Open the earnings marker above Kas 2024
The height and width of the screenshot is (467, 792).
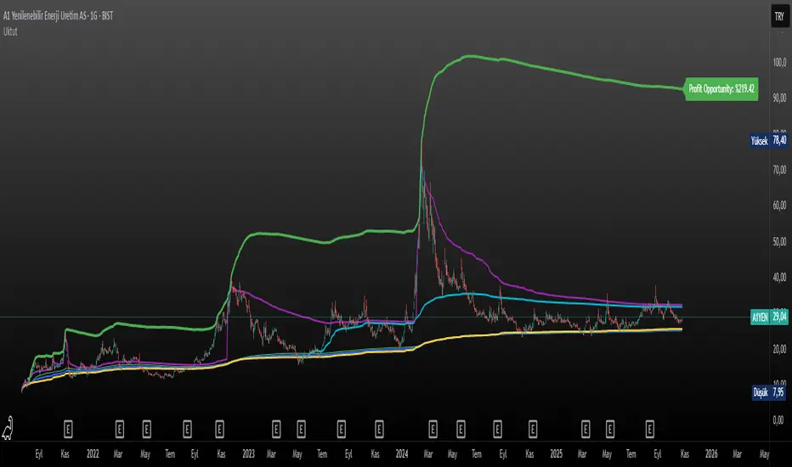[x=532, y=429]
